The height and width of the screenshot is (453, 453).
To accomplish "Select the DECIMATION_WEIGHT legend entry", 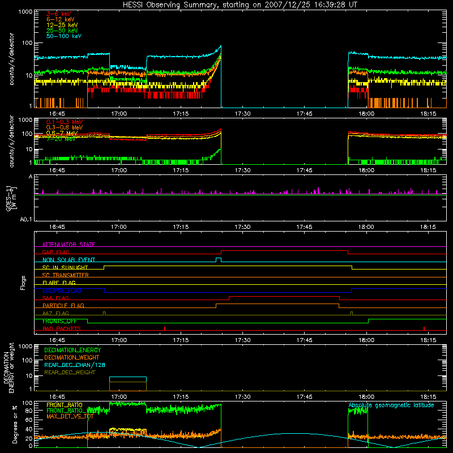I will coord(72,358).
